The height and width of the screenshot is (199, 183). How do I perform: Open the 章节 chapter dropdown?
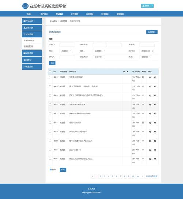(99, 51)
